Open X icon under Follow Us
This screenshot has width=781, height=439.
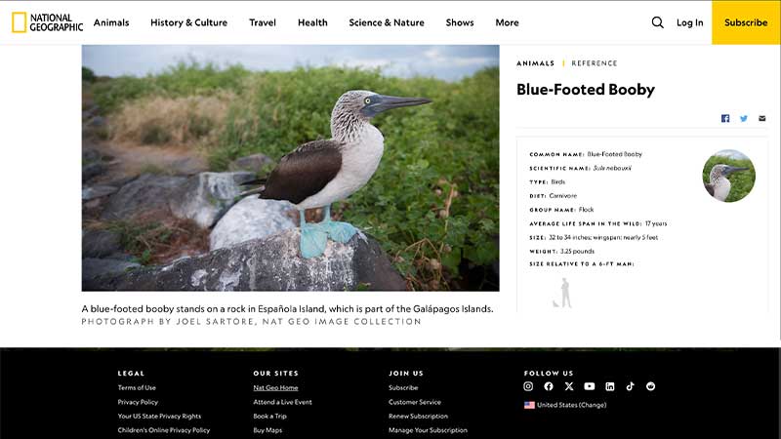tap(569, 386)
